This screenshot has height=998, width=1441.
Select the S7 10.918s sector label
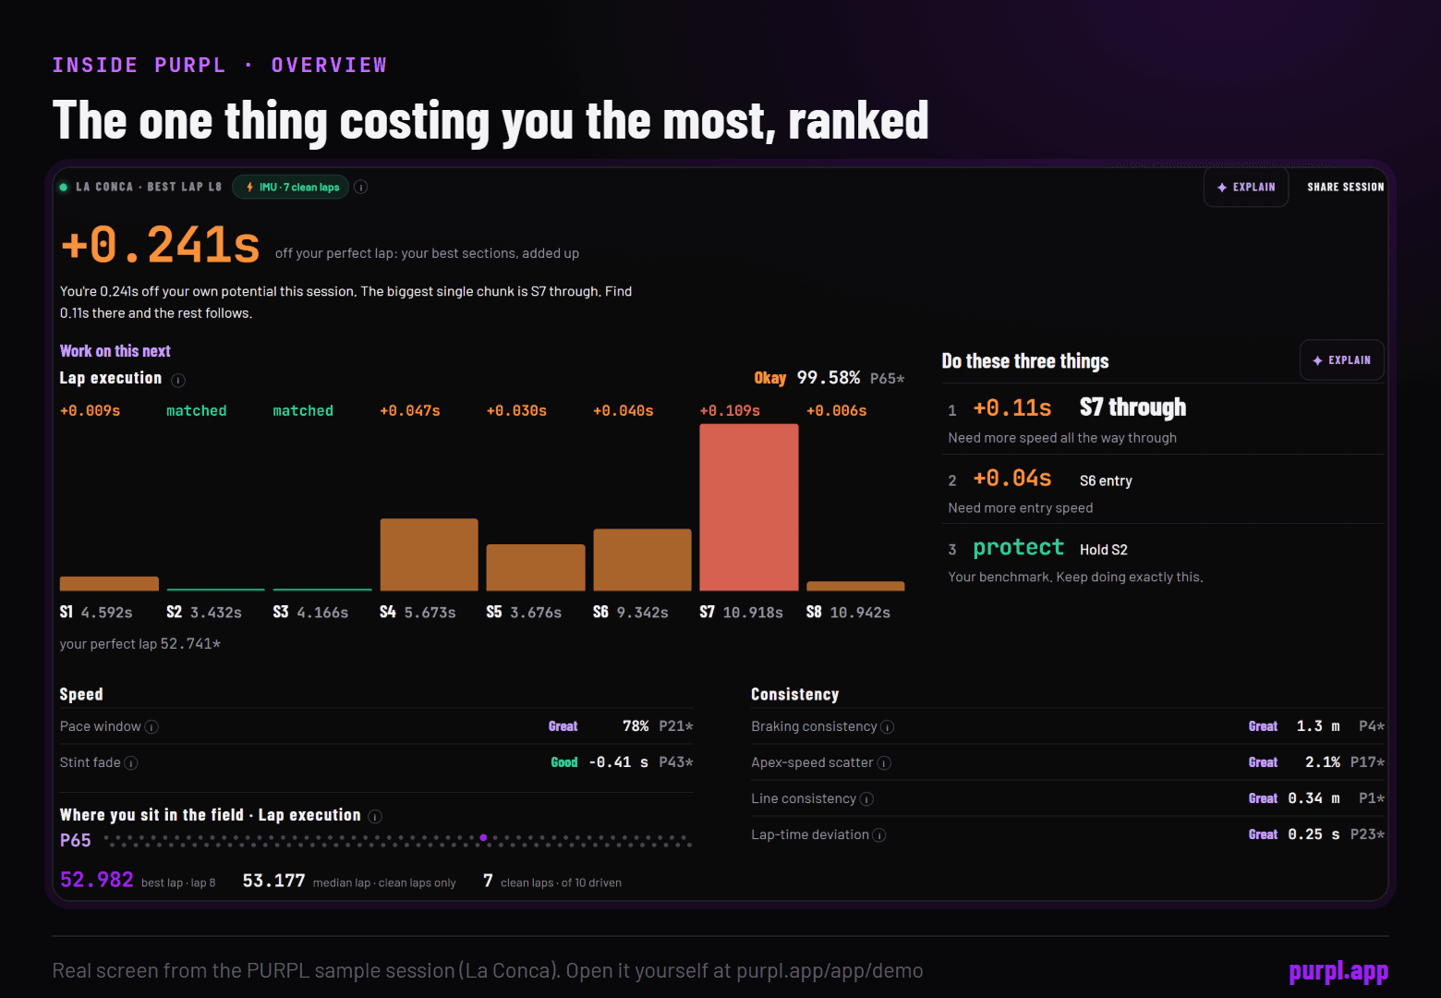[741, 613]
